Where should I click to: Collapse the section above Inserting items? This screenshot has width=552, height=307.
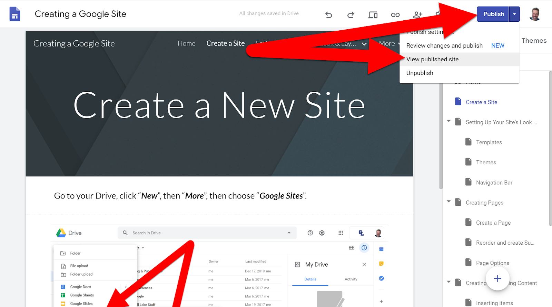[448, 282]
